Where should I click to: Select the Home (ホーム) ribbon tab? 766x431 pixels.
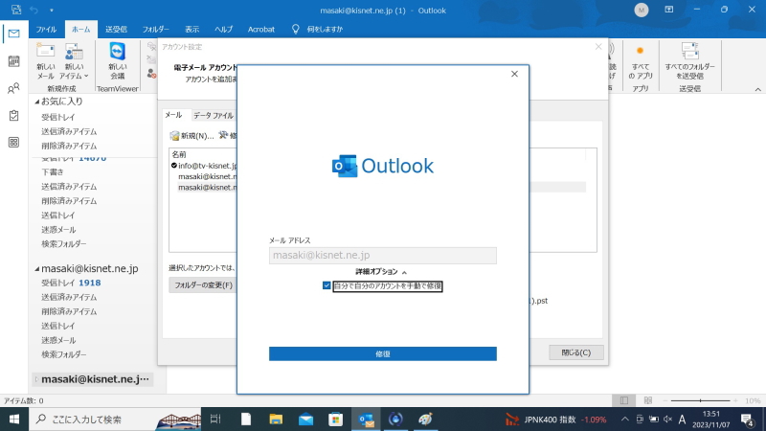click(81, 30)
